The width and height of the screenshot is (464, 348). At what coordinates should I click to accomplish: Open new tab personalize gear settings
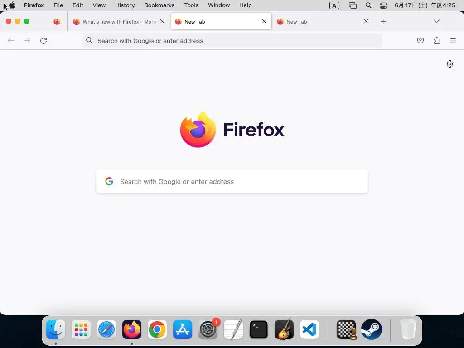pyautogui.click(x=450, y=64)
